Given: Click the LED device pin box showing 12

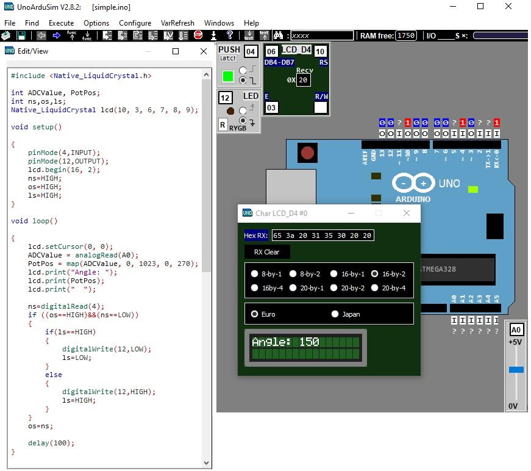Looking at the screenshot, I should pyautogui.click(x=225, y=98).
